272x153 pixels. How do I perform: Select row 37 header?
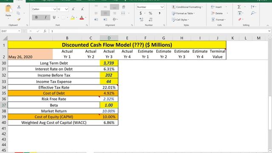(x=4, y=105)
